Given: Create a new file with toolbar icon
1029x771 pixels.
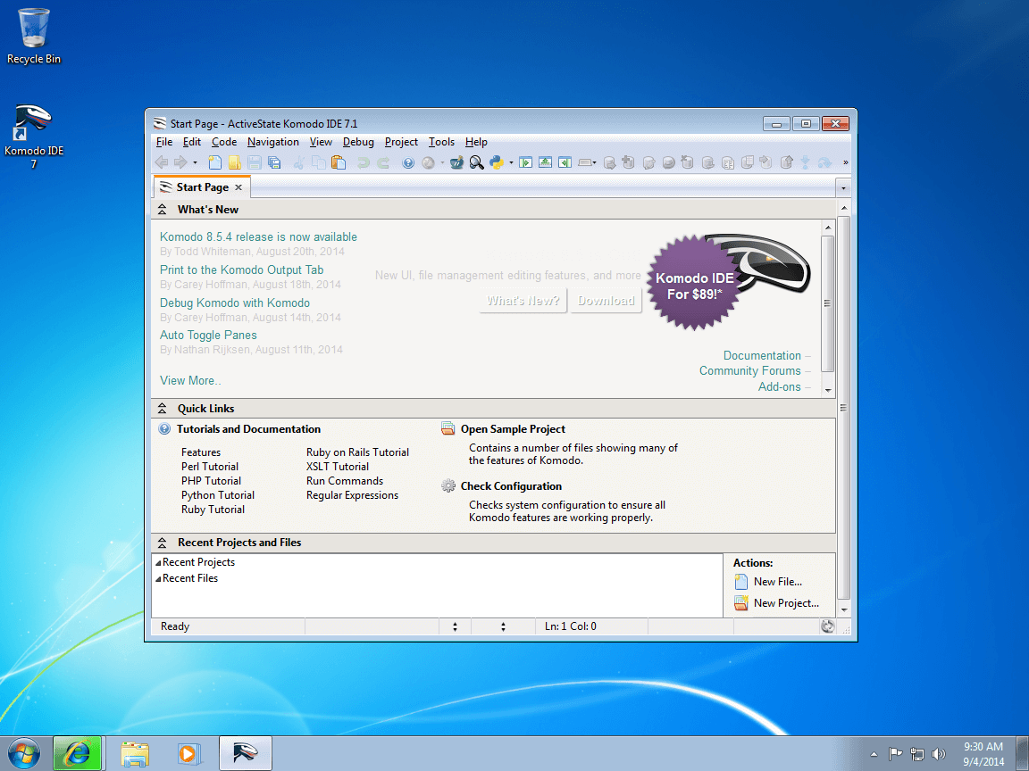Looking at the screenshot, I should (214, 162).
